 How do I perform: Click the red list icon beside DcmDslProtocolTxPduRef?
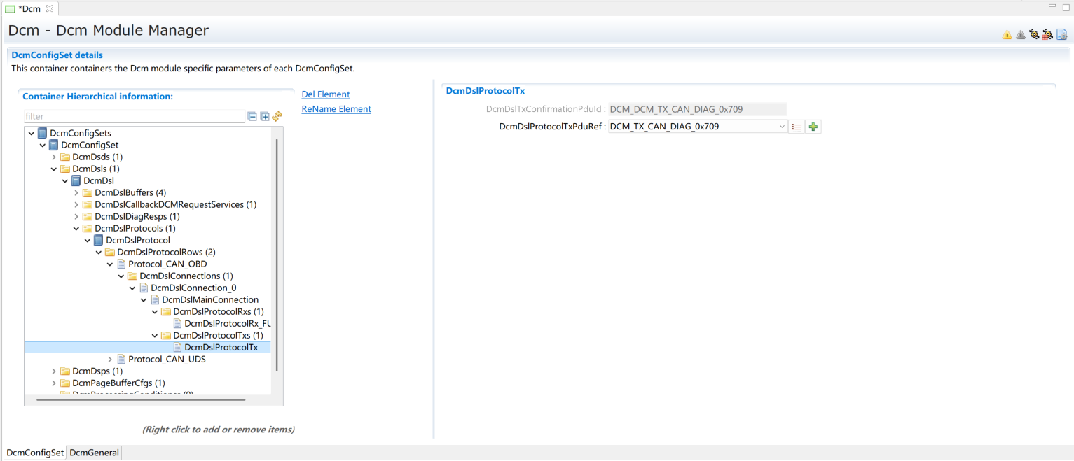point(796,127)
